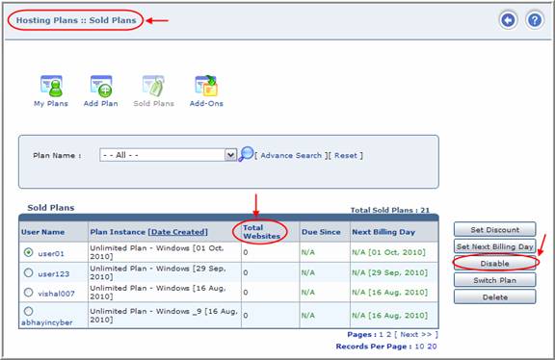Click the Hosting Plans :: Sold Plans title
The height and width of the screenshot is (360, 555).
[x=76, y=20]
